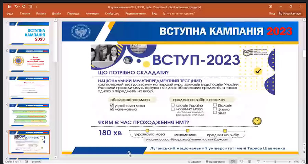Viewport: 308px width, 164px height.
Task: Select 'ЩО ПОТРІБНО СКЛАДАТИ?' heading
Action: tap(133, 73)
